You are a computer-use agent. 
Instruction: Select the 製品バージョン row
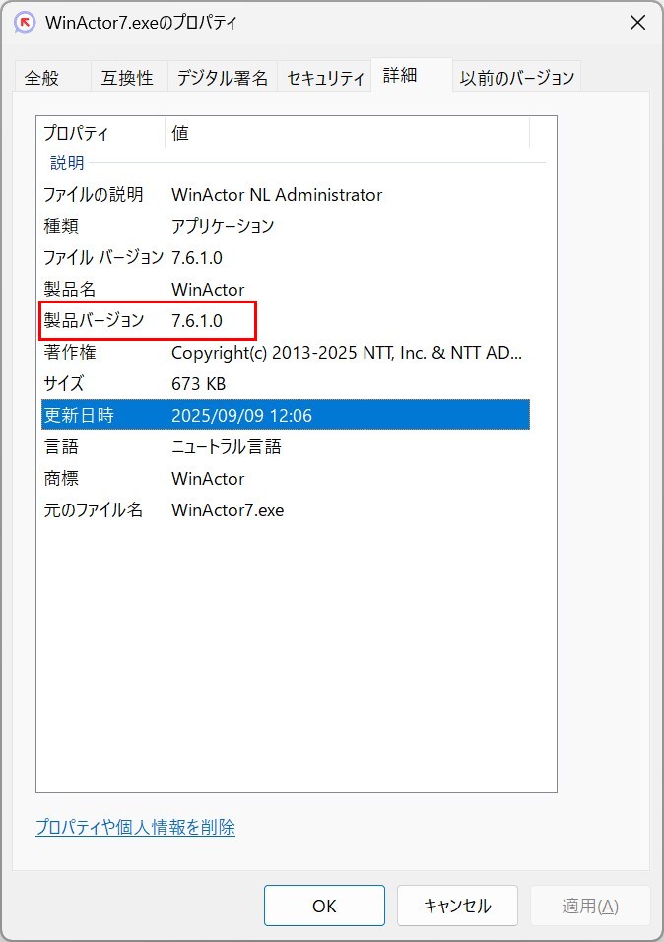tap(286, 321)
